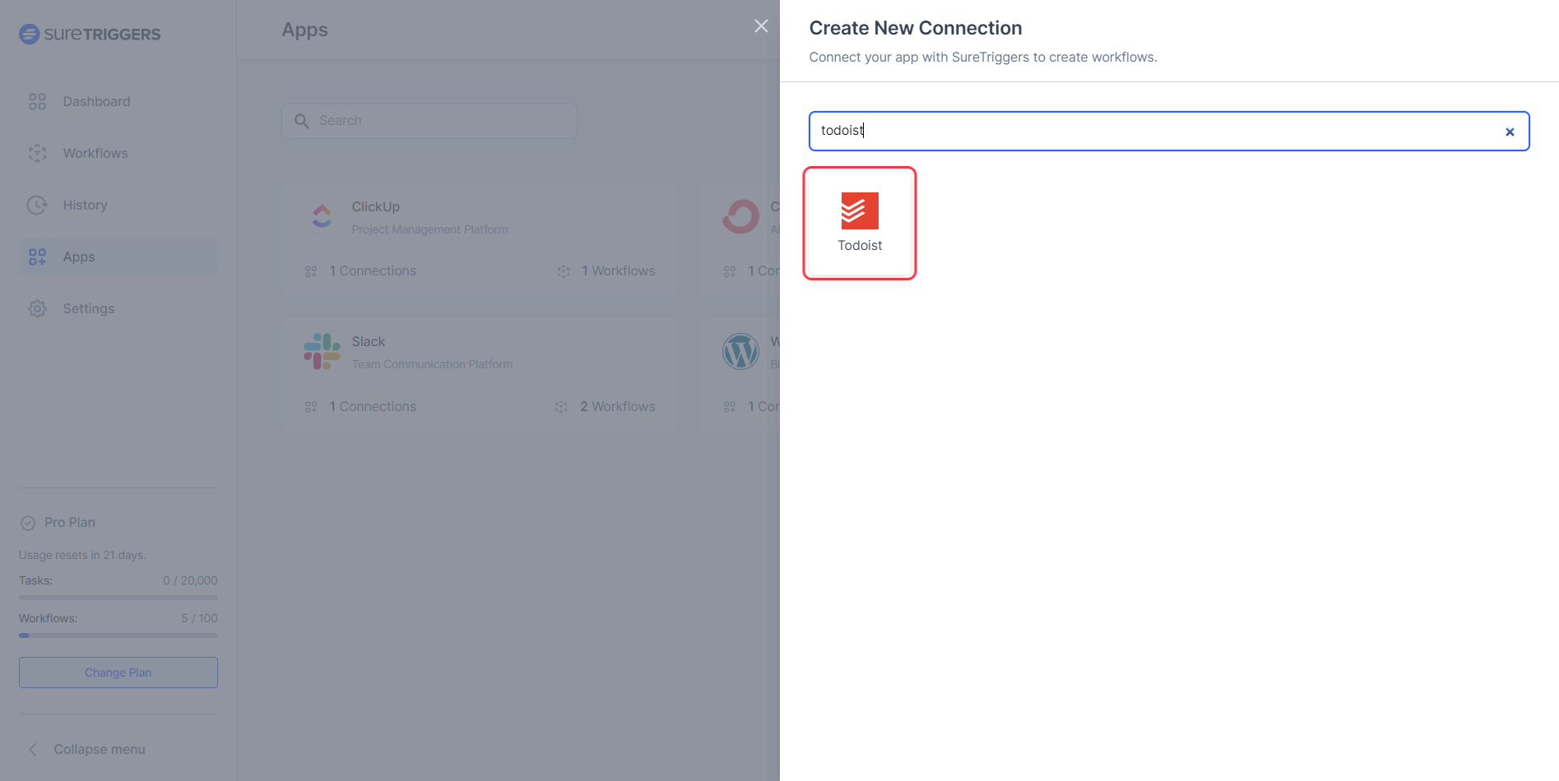1559x781 pixels.
Task: Click the Workflows usage progress bar
Action: click(118, 635)
